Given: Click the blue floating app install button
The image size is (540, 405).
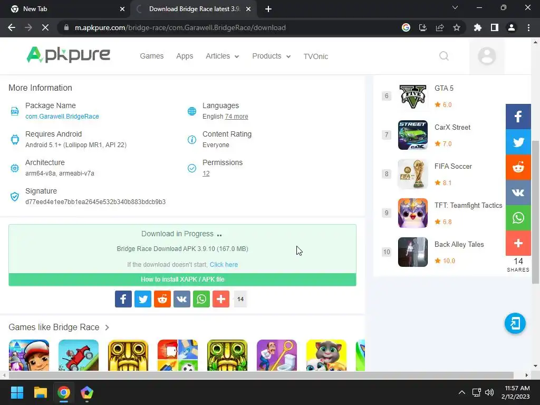Looking at the screenshot, I should (515, 323).
